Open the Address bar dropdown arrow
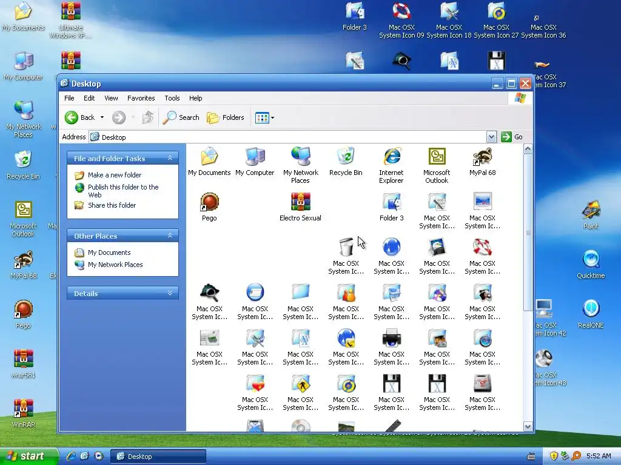This screenshot has width=621, height=465. pyautogui.click(x=491, y=137)
